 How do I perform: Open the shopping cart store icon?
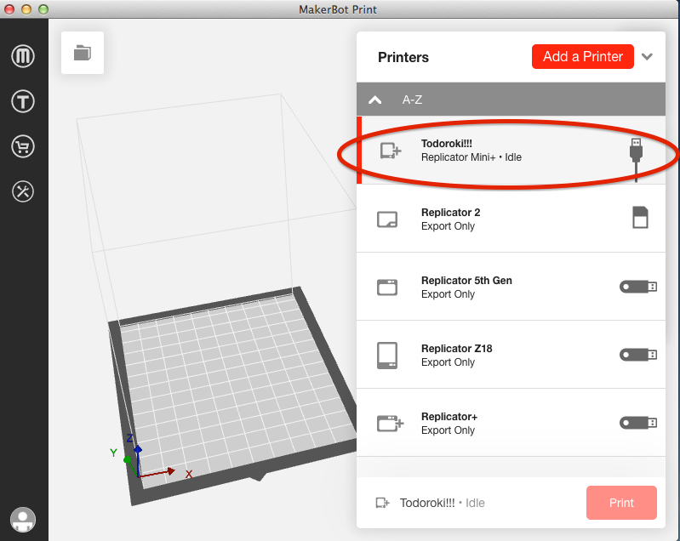click(23, 146)
